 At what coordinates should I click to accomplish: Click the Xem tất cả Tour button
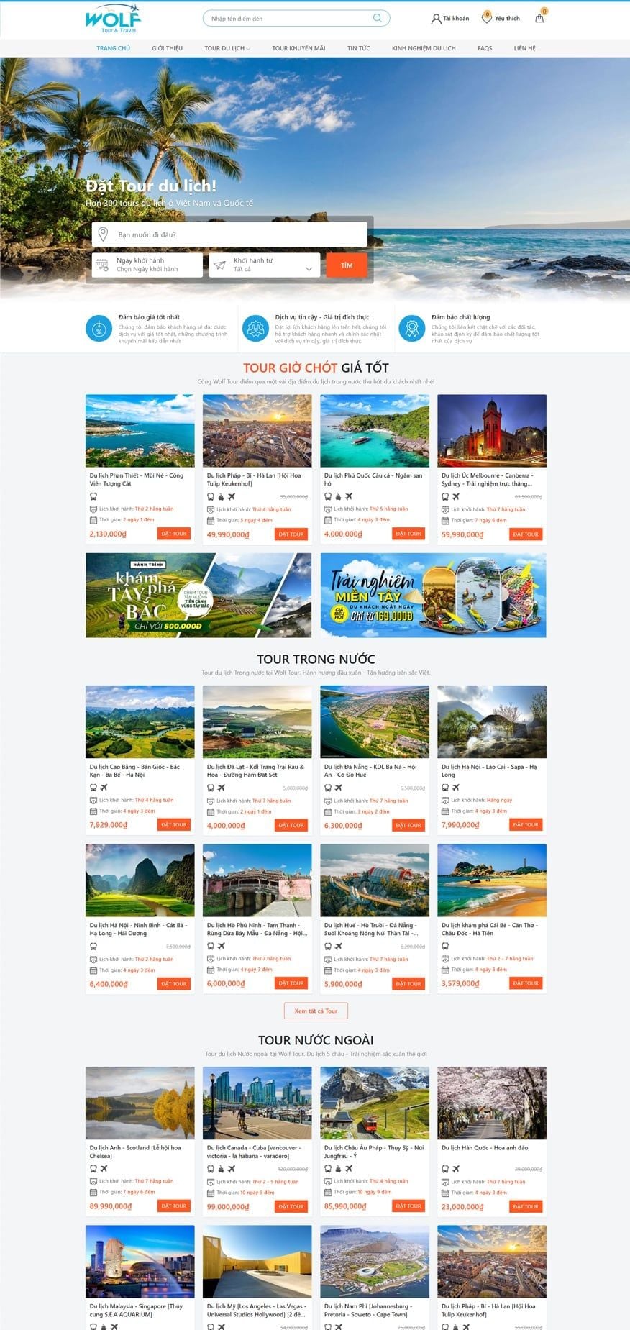point(316,1011)
